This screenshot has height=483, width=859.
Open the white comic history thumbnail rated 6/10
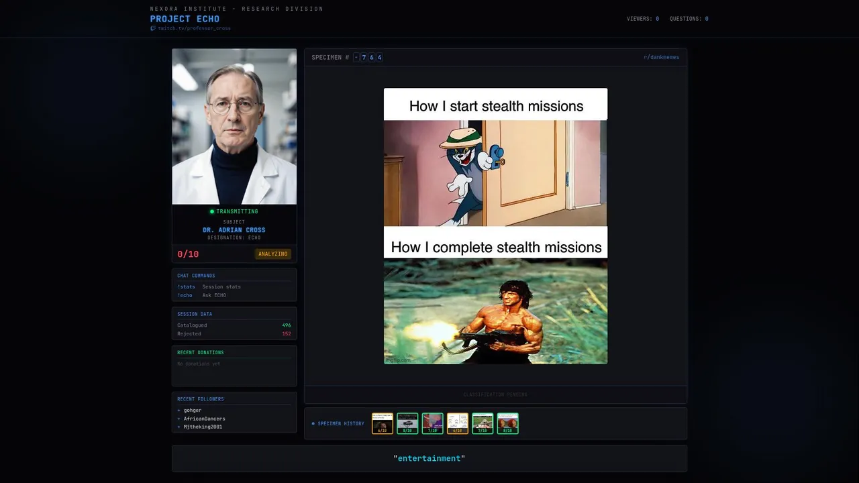458,423
